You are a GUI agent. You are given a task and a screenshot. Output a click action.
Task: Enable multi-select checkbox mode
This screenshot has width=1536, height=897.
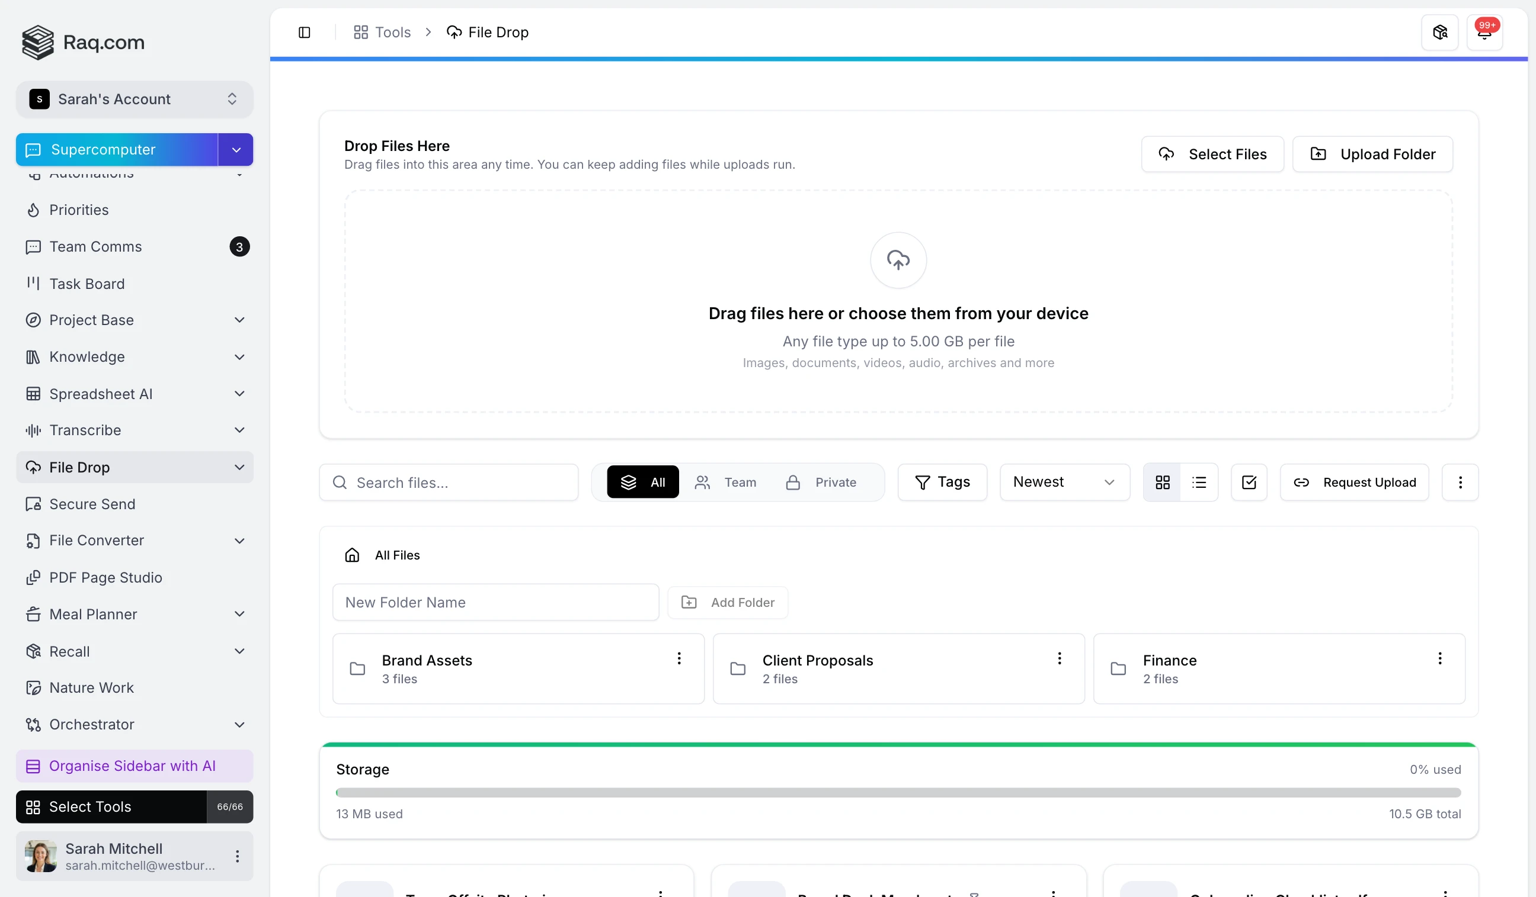click(1249, 483)
